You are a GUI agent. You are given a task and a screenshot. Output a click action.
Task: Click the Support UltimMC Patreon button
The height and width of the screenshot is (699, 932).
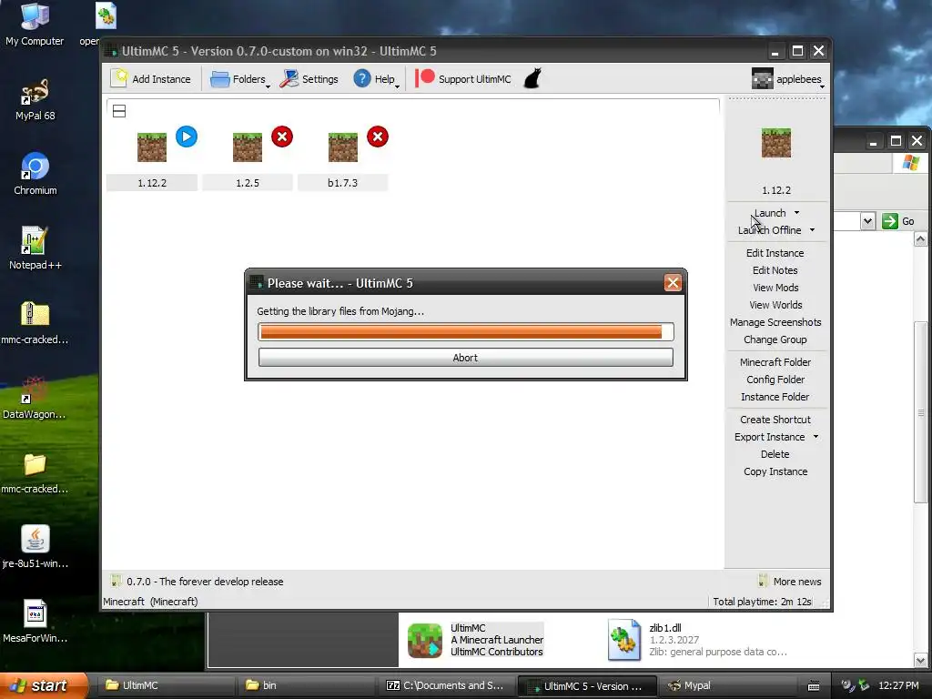tap(463, 79)
